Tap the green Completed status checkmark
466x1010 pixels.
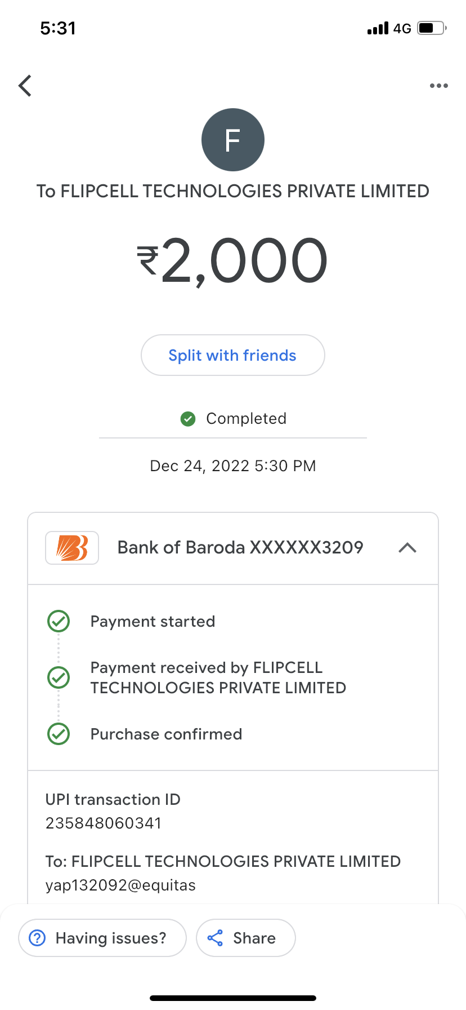[x=188, y=419]
